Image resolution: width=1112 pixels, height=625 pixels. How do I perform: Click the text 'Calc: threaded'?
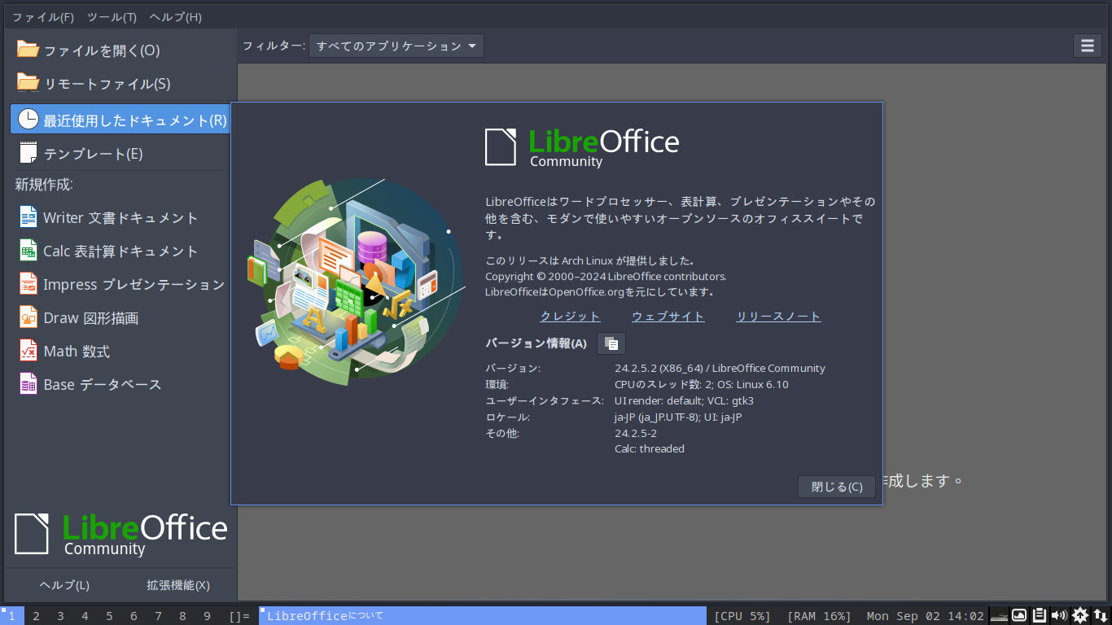point(650,449)
